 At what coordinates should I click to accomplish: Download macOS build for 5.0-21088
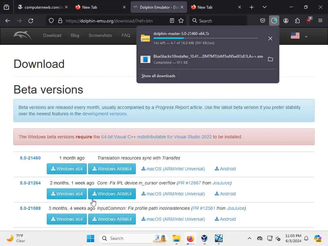pyautogui.click(x=173, y=219)
